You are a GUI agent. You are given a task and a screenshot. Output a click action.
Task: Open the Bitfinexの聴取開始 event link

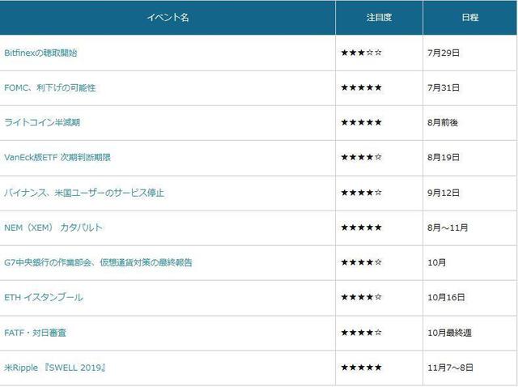coord(40,53)
